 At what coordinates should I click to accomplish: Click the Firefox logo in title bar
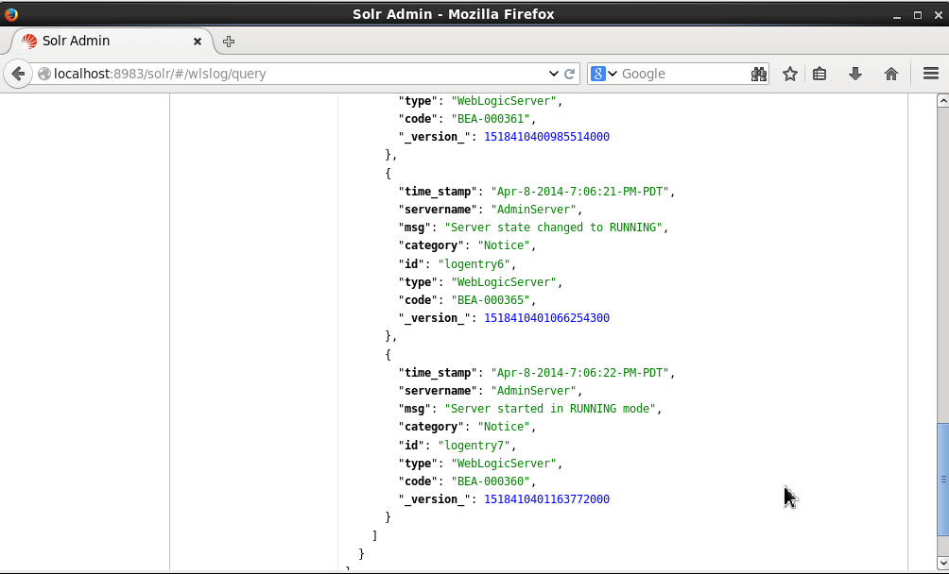pyautogui.click(x=11, y=14)
